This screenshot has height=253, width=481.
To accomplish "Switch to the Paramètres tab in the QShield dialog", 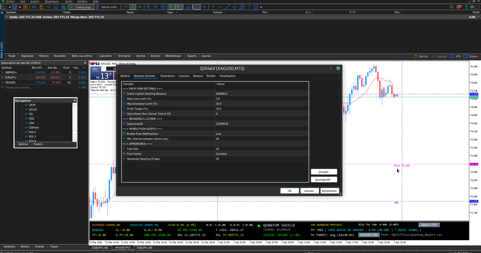I will [x=167, y=76].
